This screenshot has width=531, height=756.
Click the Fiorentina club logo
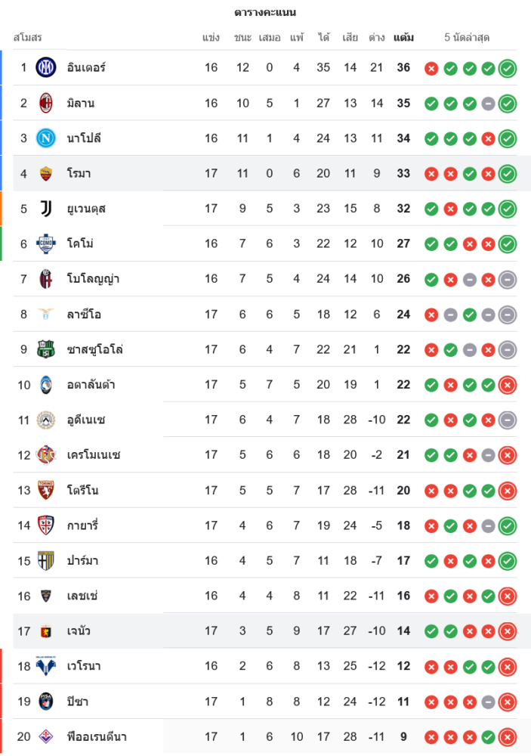click(46, 736)
